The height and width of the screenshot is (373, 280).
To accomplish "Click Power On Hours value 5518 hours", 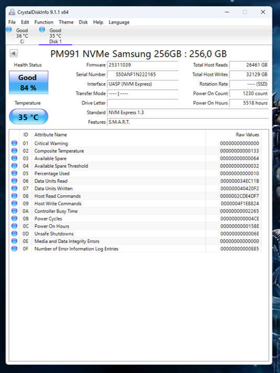I will (x=249, y=103).
